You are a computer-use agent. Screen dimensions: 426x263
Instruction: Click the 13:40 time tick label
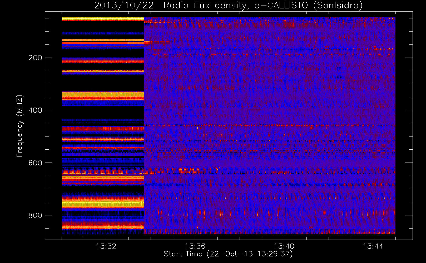pos(284,246)
